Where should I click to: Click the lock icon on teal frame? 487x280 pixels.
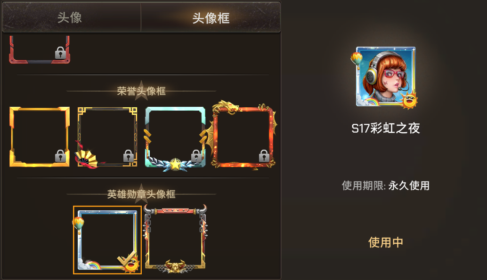[196, 156]
